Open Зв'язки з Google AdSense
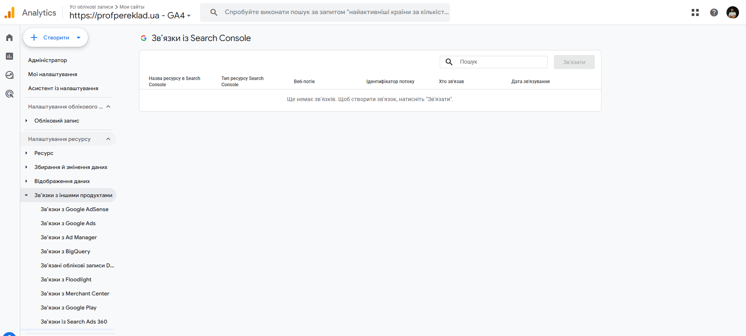The height and width of the screenshot is (336, 746). 75,209
